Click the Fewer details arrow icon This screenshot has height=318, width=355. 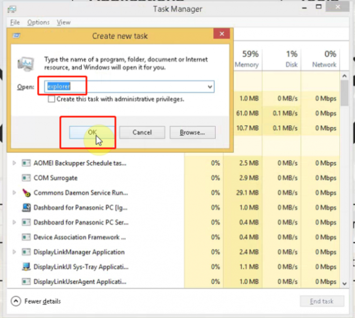coord(16,301)
